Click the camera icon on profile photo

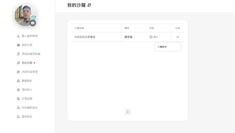[x=33, y=23]
